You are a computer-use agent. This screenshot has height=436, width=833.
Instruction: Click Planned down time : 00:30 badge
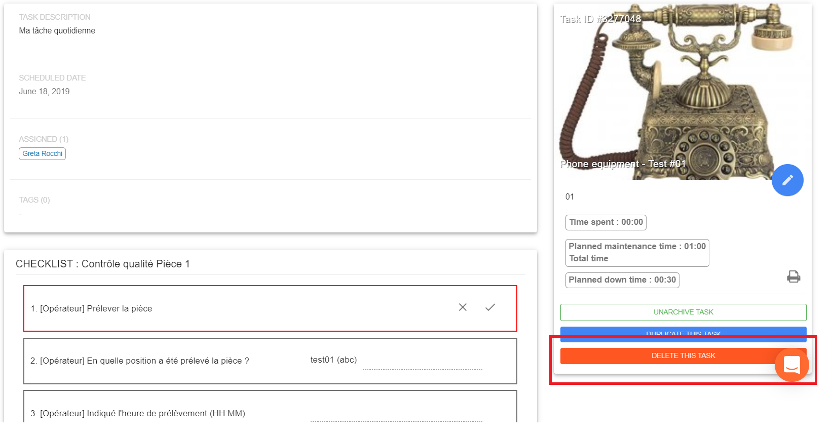tap(622, 280)
